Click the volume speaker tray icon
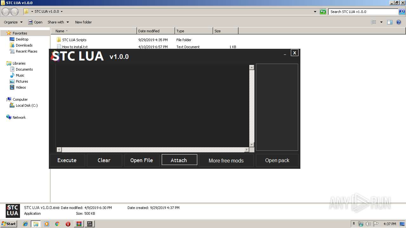406x228 pixels. pyautogui.click(x=368, y=224)
